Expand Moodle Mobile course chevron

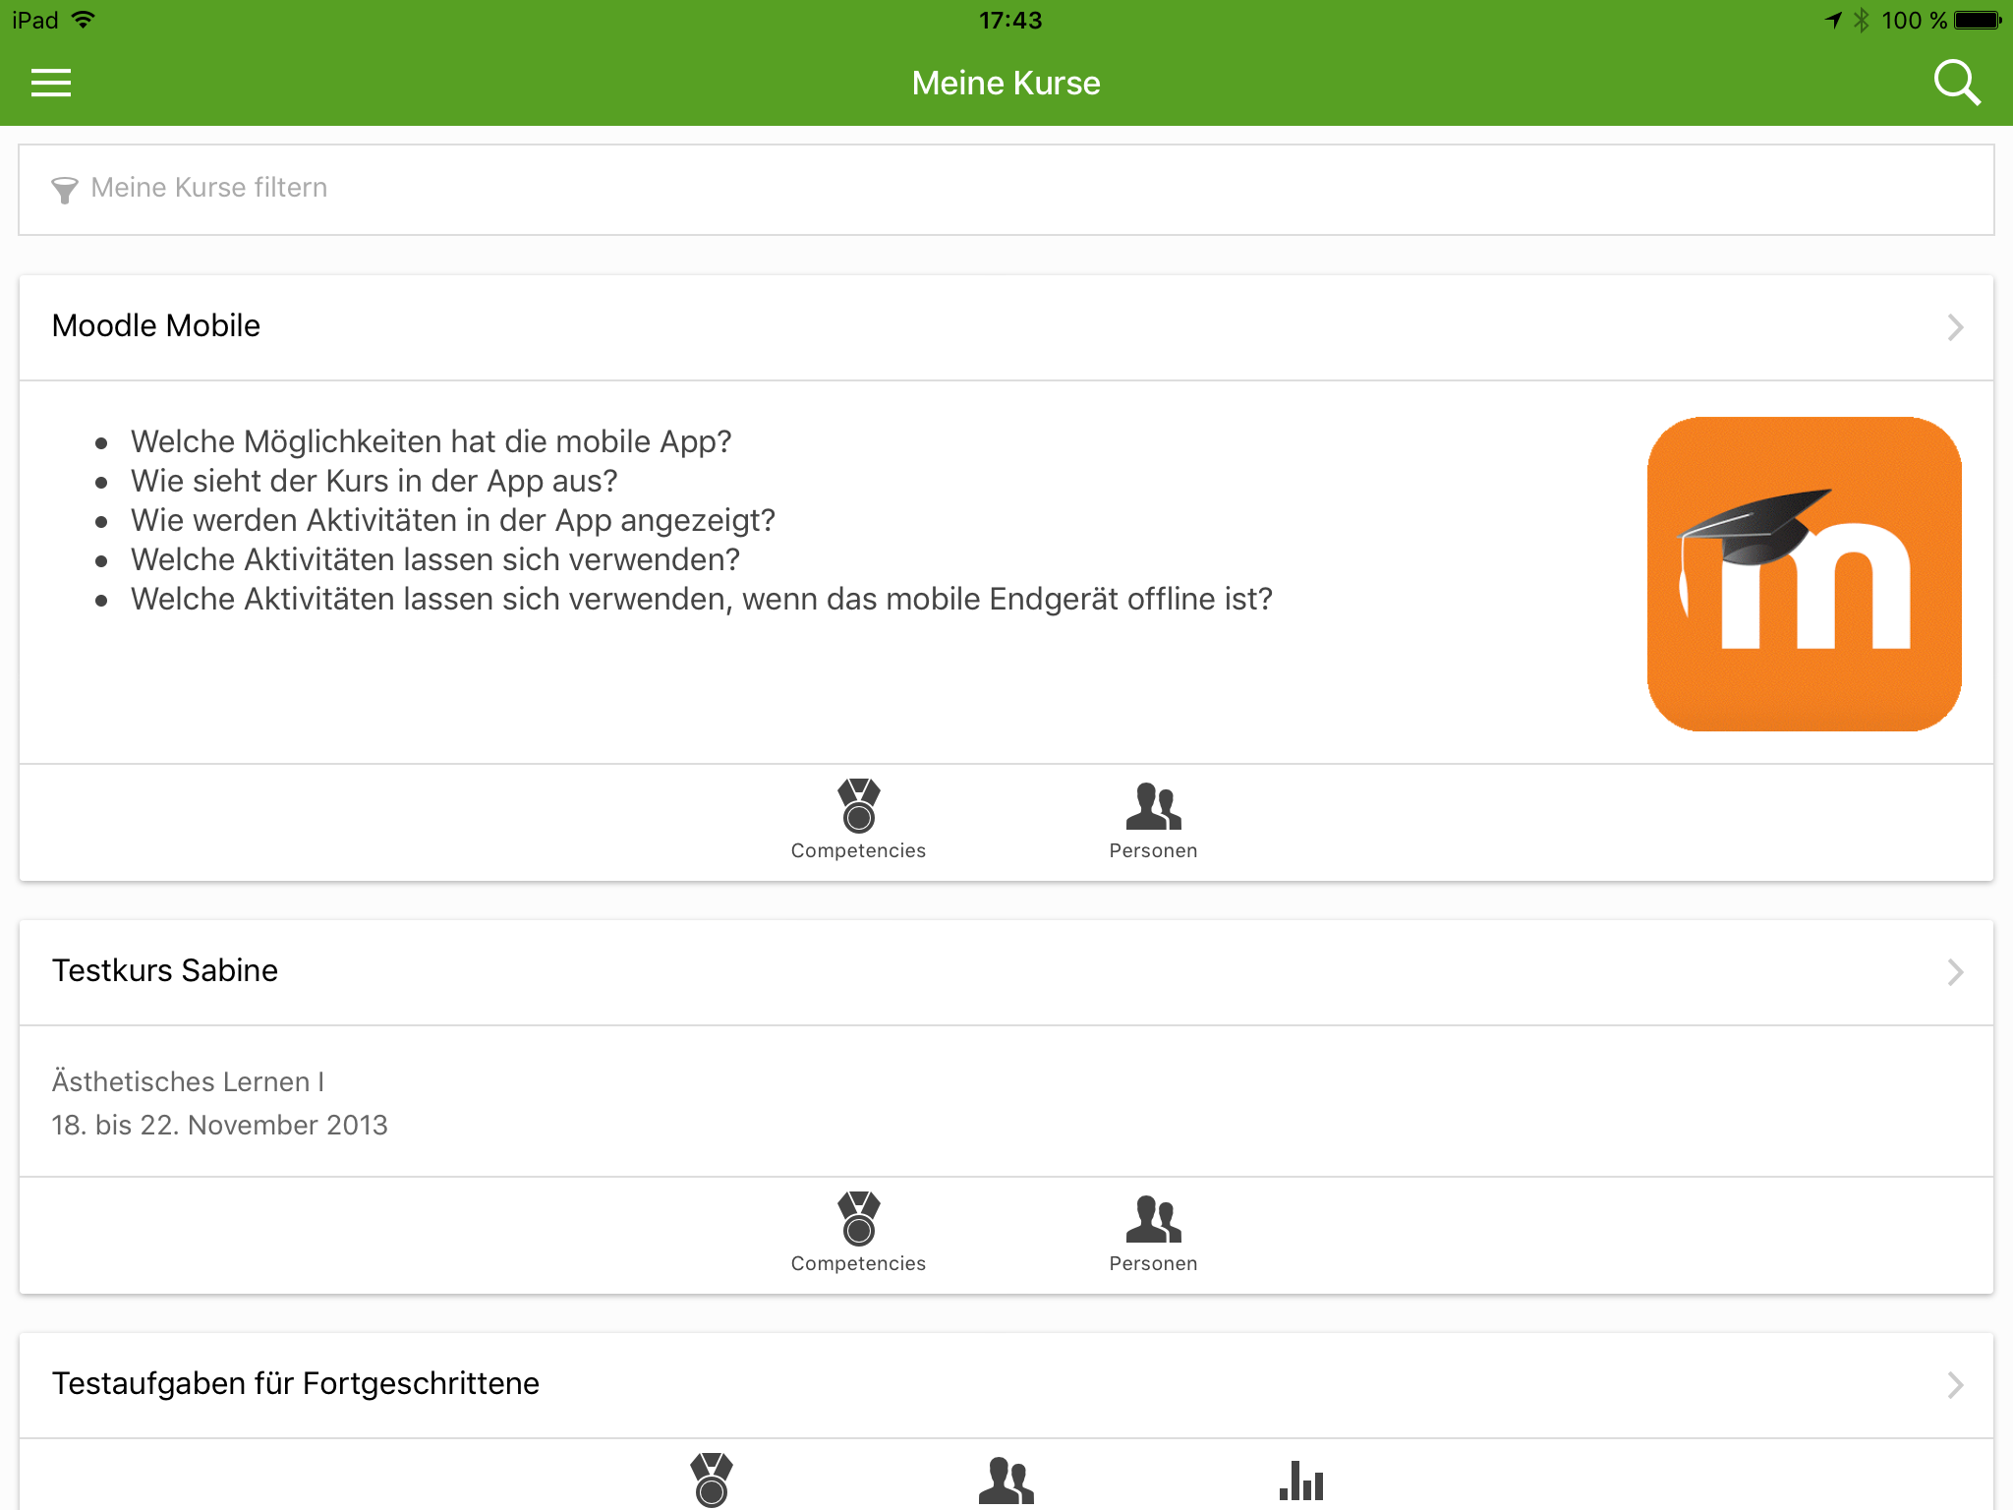click(1955, 327)
